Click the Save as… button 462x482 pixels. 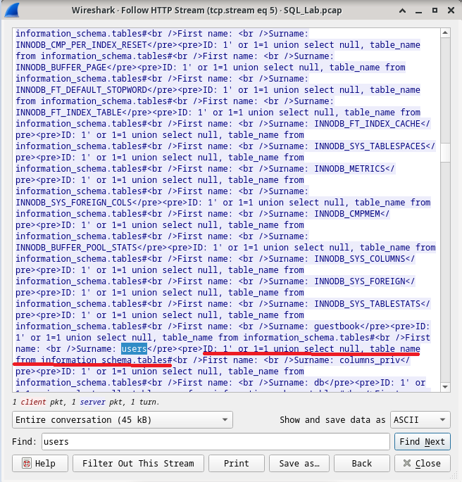click(299, 463)
